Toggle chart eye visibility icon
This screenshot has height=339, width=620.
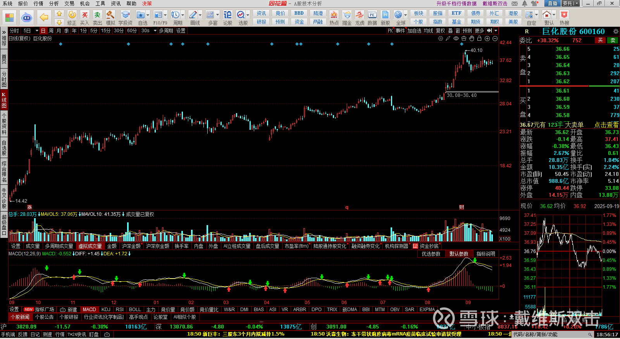pyautogui.click(x=456, y=38)
